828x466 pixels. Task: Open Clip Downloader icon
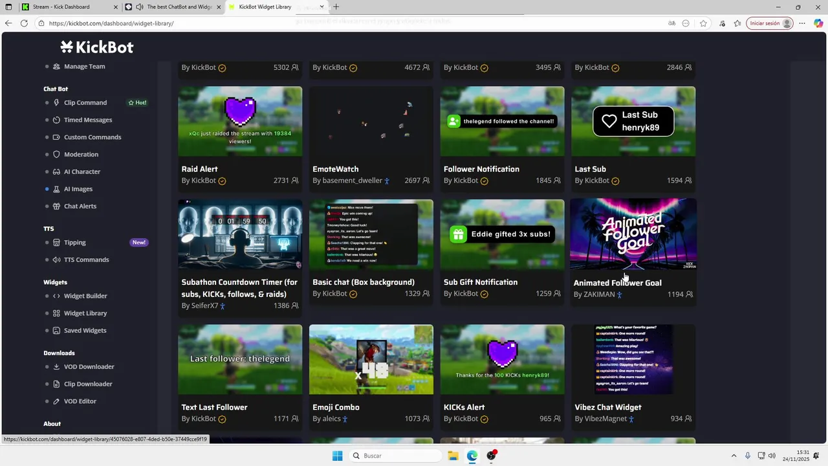(56, 384)
